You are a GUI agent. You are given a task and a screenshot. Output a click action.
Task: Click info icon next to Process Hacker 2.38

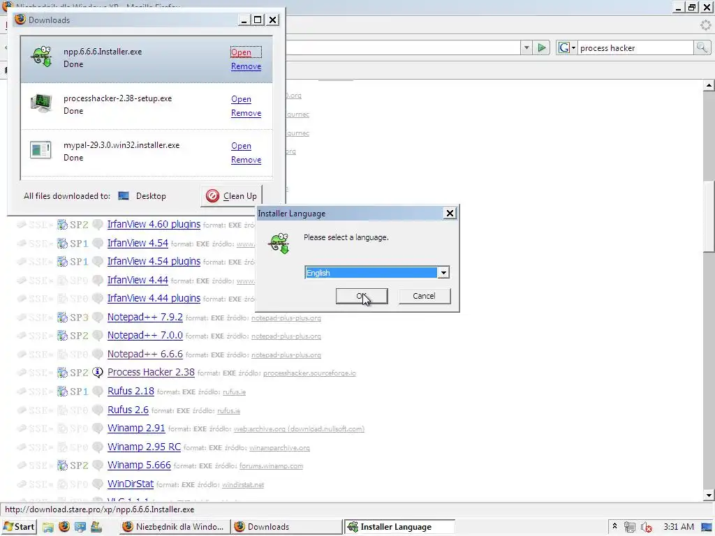[x=98, y=373]
